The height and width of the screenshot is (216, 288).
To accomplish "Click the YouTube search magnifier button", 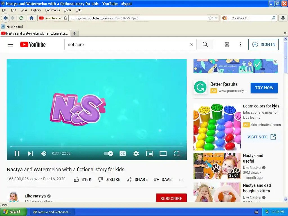I will (205, 44).
